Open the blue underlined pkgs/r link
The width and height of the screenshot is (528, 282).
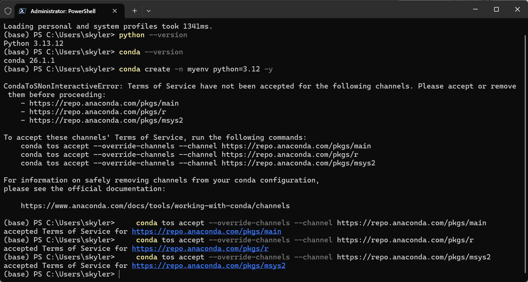tap(200, 249)
